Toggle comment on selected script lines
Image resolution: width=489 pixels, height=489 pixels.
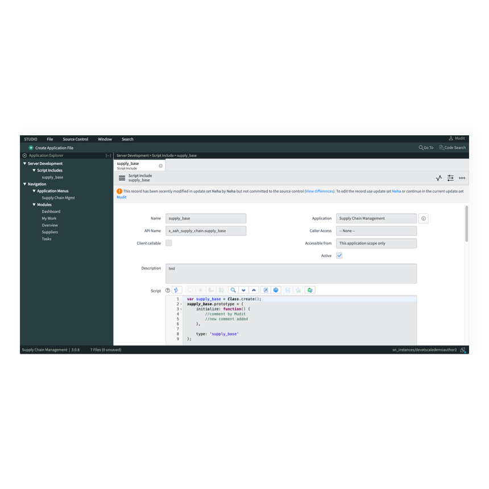190,290
